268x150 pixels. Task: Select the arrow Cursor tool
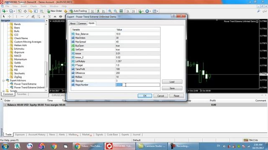[x=4, y=17]
